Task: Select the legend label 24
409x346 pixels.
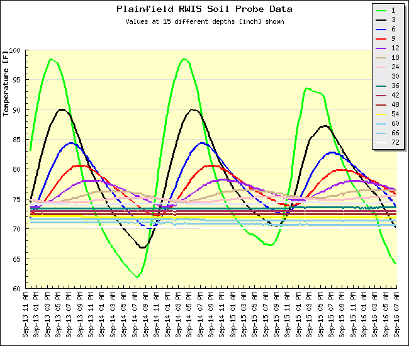Action: pyautogui.click(x=394, y=67)
